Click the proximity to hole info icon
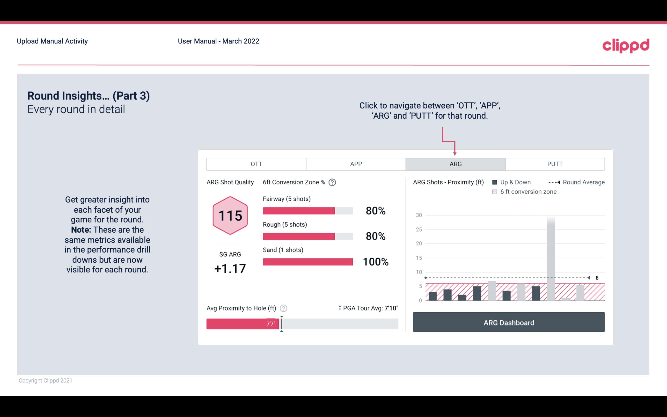The image size is (667, 417). (284, 308)
